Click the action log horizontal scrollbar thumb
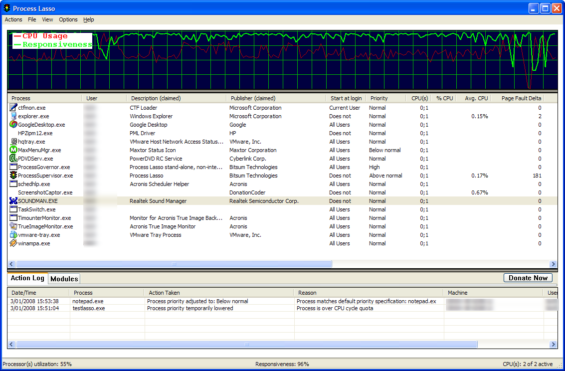This screenshot has height=371, width=565. tap(247, 345)
